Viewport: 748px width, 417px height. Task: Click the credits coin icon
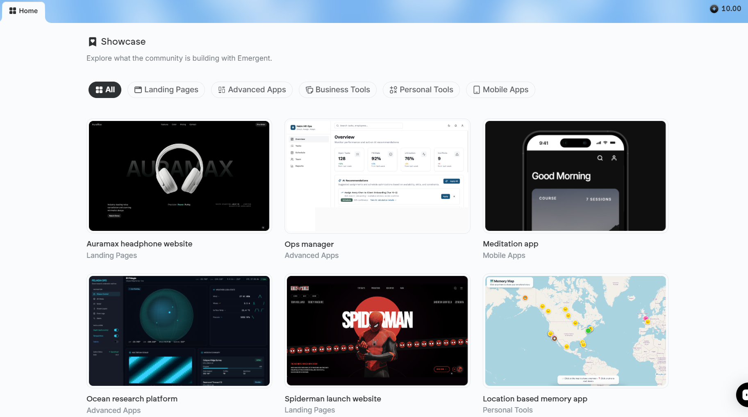[x=714, y=9]
